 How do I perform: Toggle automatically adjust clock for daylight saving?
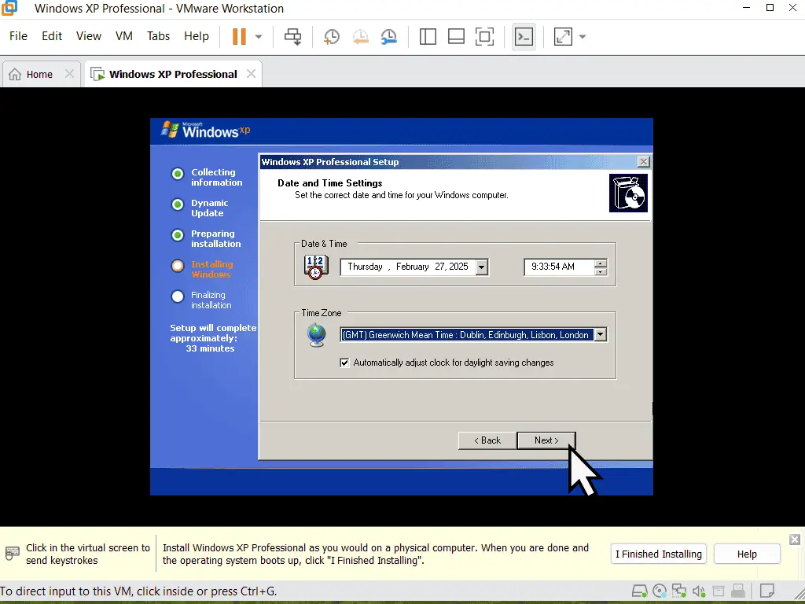pos(344,363)
